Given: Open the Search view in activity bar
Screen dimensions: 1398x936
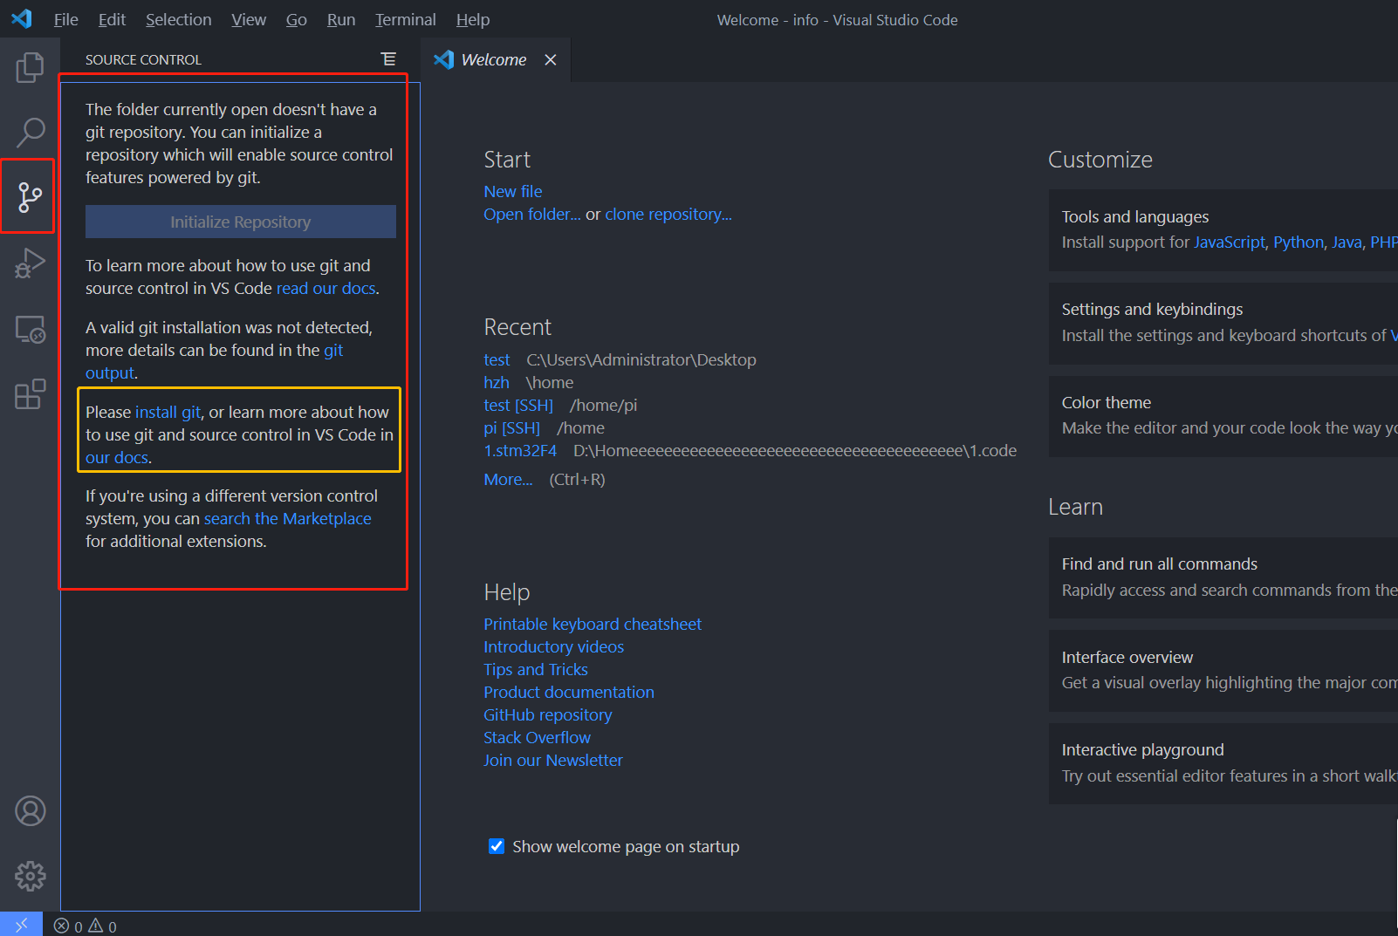Looking at the screenshot, I should point(30,133).
